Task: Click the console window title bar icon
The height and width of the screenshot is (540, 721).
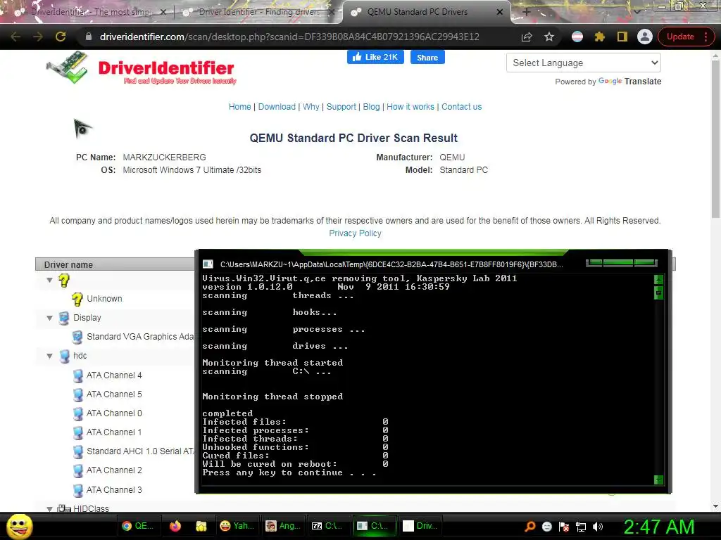Action: tap(208, 264)
